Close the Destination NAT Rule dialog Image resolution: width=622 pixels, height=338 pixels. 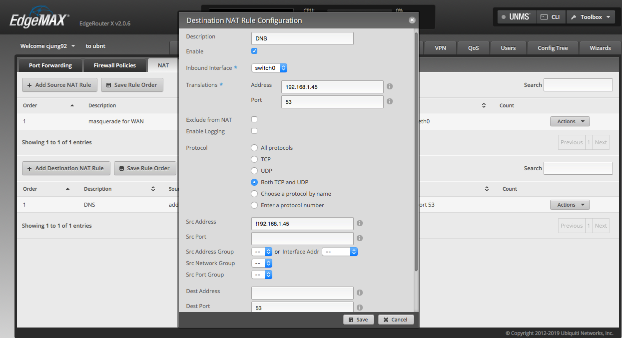pos(412,20)
